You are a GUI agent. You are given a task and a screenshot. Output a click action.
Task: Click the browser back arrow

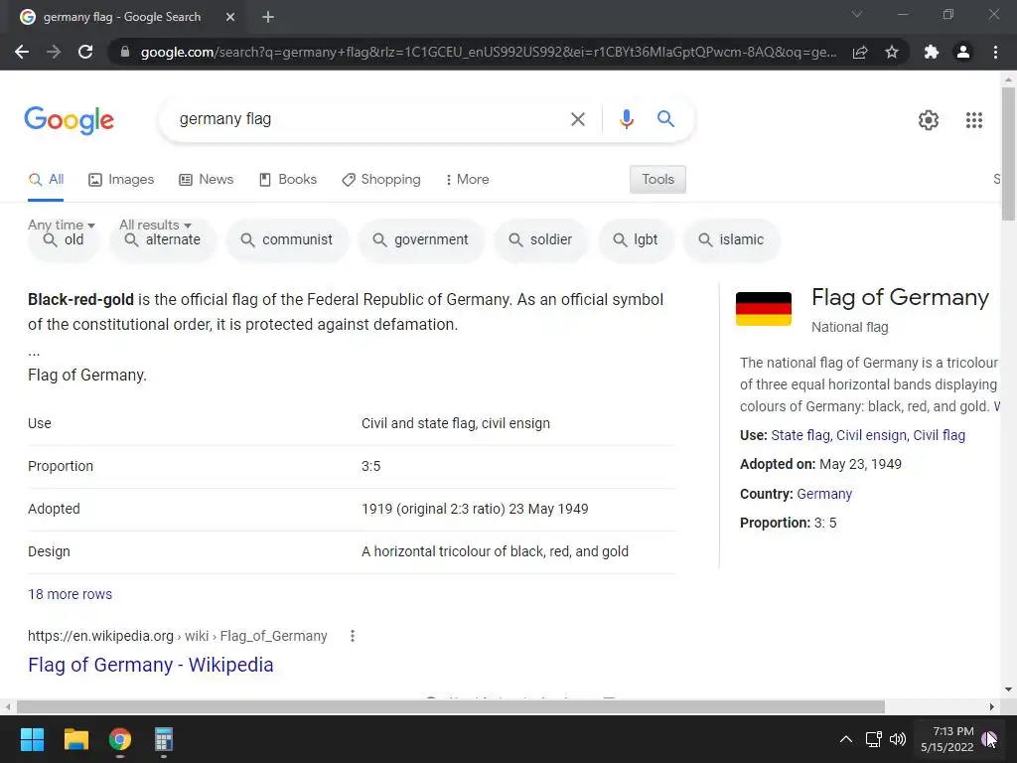click(22, 52)
